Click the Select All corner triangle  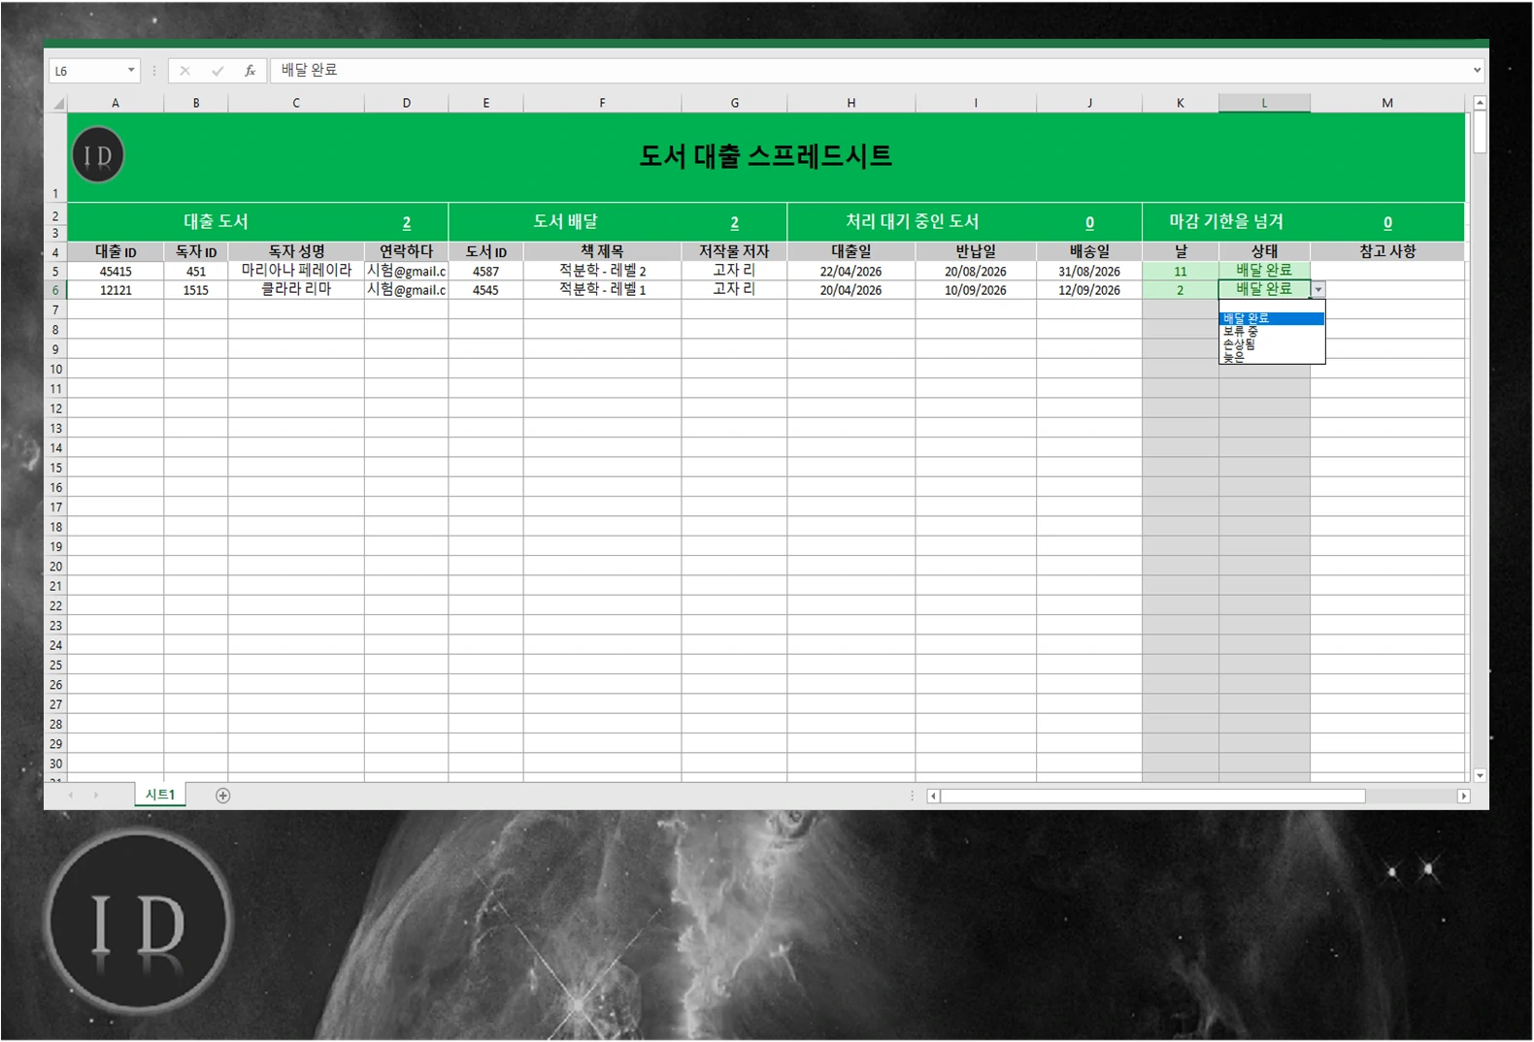click(x=58, y=103)
